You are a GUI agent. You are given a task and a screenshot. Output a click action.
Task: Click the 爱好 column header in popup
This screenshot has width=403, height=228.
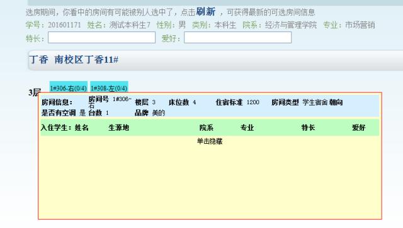point(358,128)
